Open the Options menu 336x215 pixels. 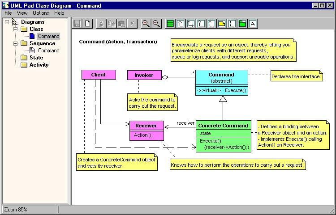click(x=41, y=13)
